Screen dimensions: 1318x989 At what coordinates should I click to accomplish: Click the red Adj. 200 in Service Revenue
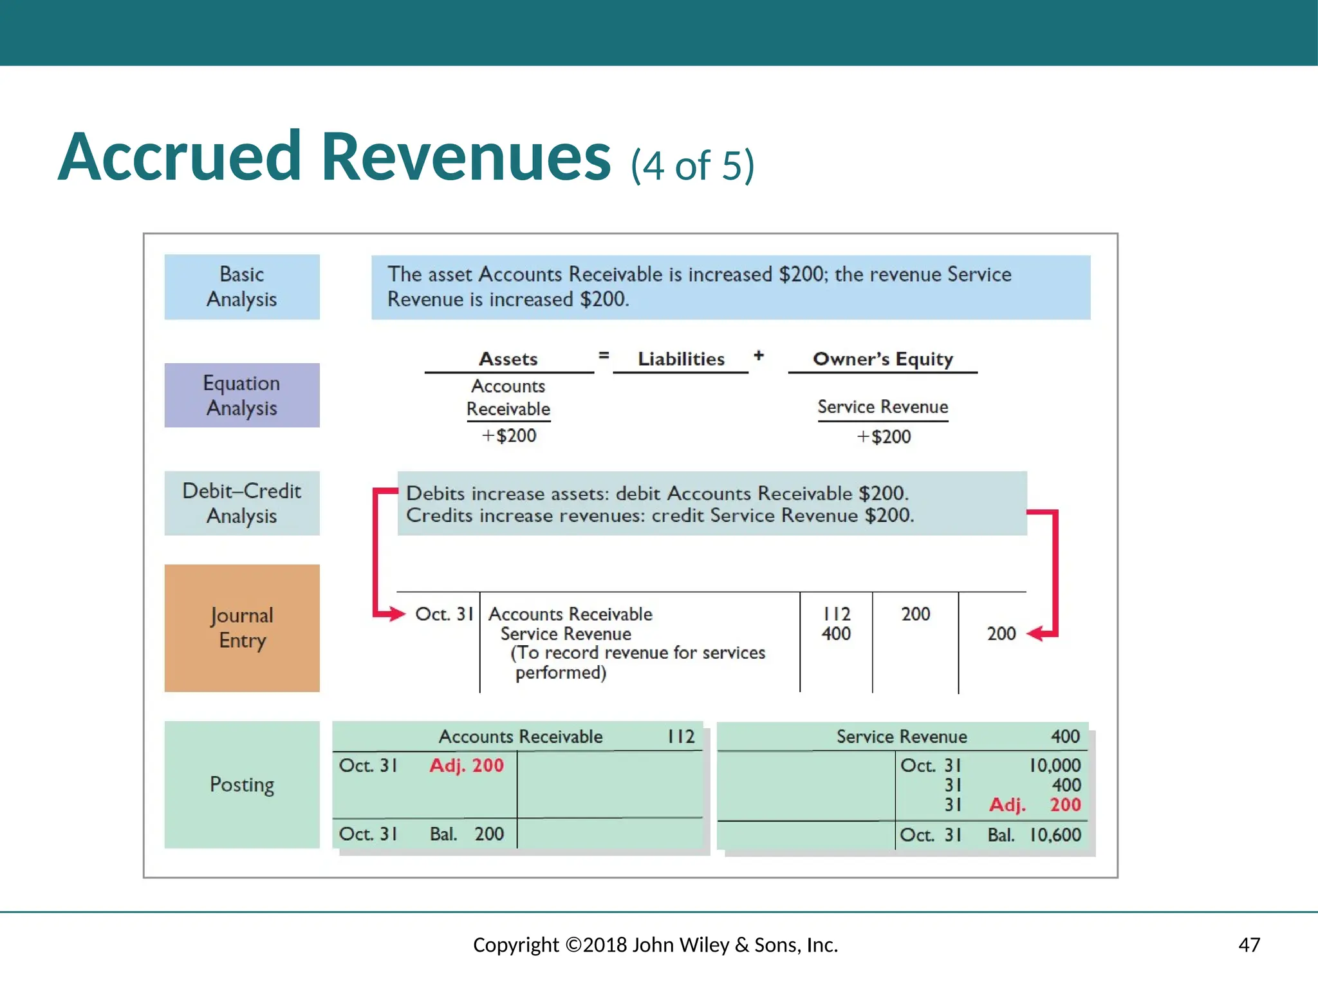[x=1035, y=805]
